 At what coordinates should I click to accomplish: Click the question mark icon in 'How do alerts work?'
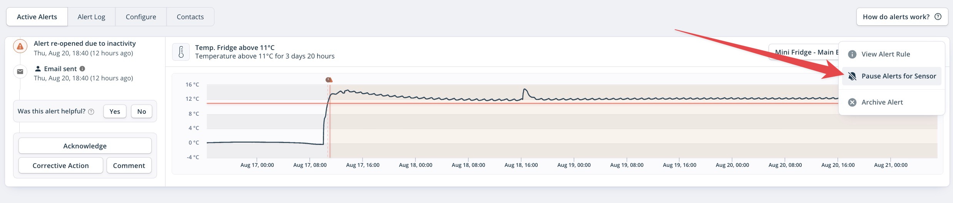(x=938, y=17)
